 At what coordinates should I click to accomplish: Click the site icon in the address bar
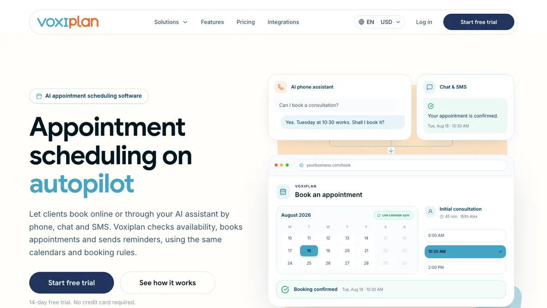click(301, 165)
